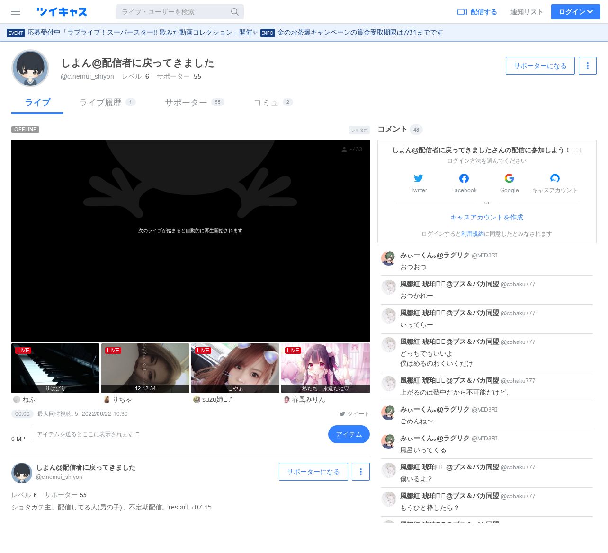Click the りちゃ streamer name
Image resolution: width=608 pixels, height=553 pixels.
coord(122,400)
